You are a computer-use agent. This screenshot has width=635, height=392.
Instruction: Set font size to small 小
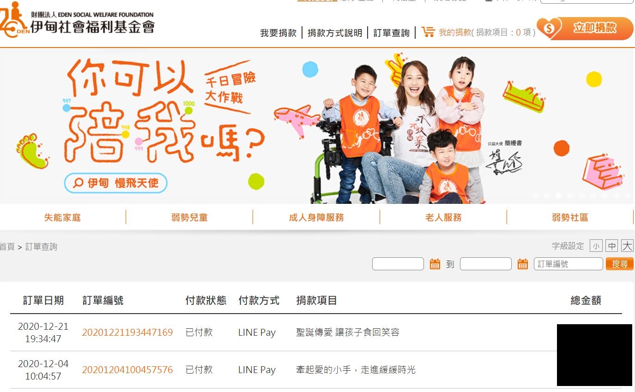596,246
